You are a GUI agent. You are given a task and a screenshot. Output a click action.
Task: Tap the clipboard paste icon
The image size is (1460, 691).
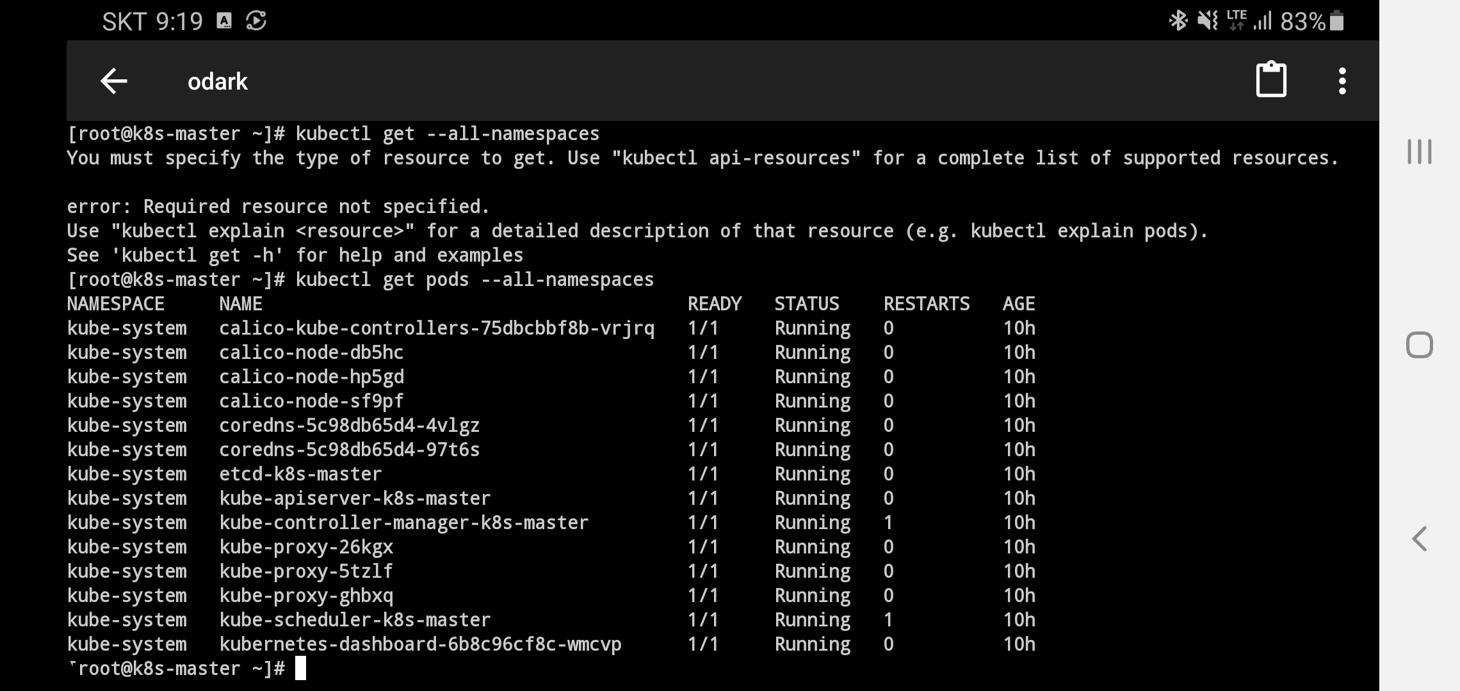[x=1271, y=80]
